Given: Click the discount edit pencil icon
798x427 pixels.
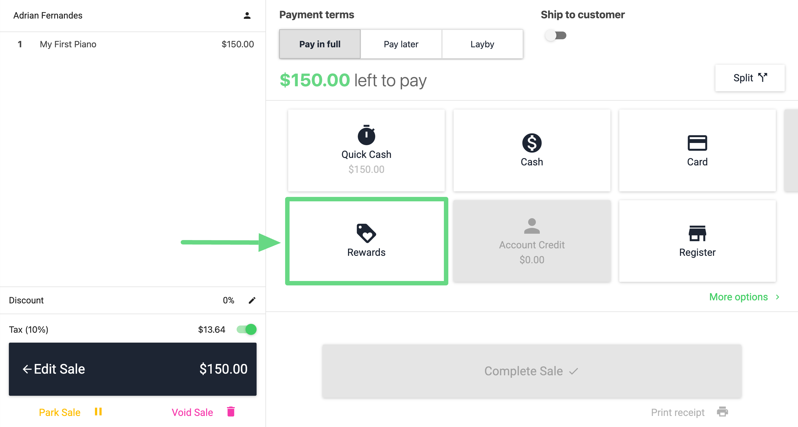Looking at the screenshot, I should (x=252, y=300).
